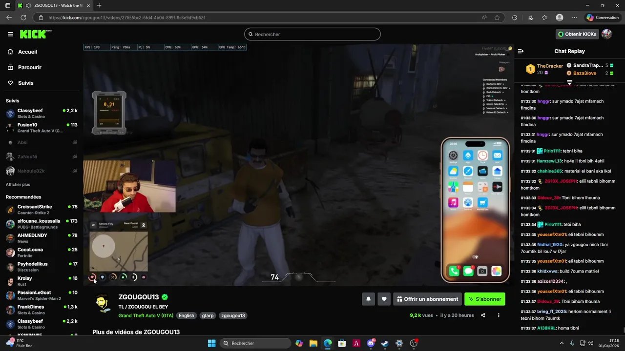
Task: Open recommended channel sifouane_koussaila
Action: pos(41,224)
